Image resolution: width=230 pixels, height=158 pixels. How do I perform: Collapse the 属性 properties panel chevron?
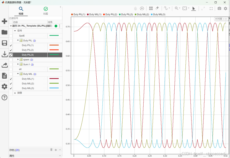tap(60, 156)
